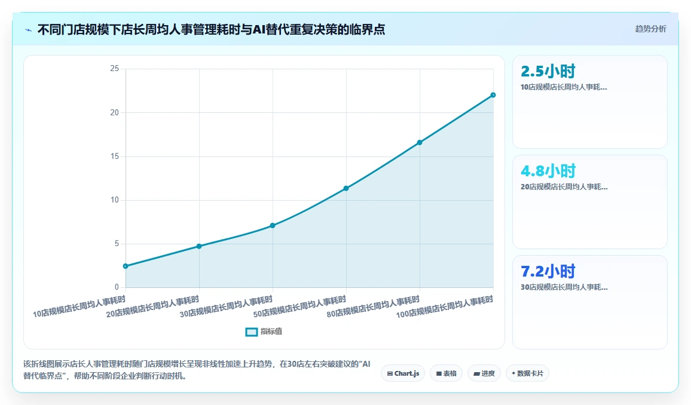This screenshot has width=691, height=405.
Task: Click the x-axis label 50店规模店长周均人事耗时
Action: tap(299, 306)
